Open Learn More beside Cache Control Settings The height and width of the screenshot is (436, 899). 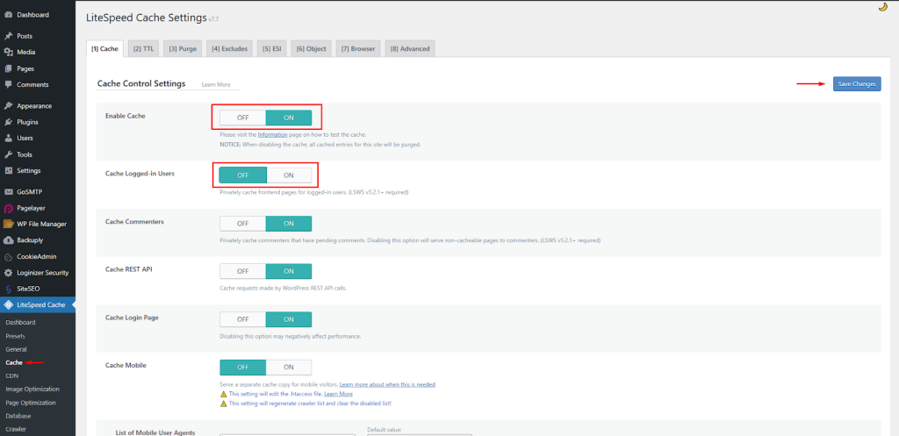tap(216, 84)
